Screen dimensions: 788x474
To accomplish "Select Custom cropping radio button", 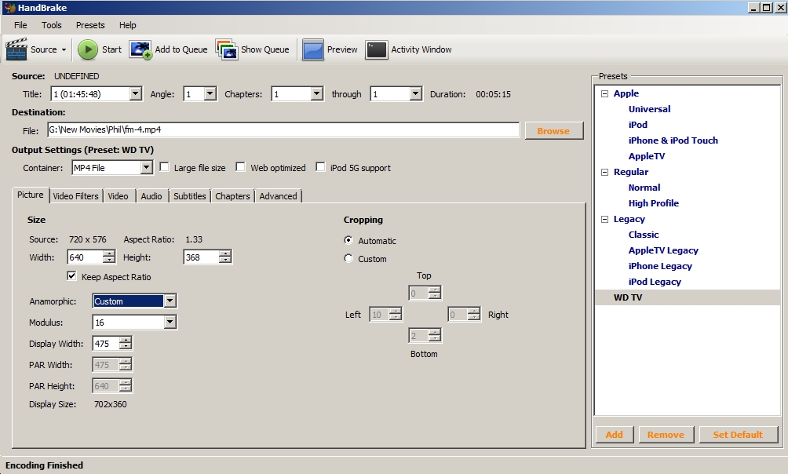I will [348, 258].
